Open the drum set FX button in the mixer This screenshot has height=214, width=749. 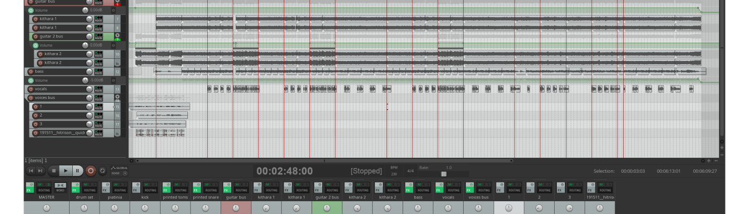coord(75,190)
